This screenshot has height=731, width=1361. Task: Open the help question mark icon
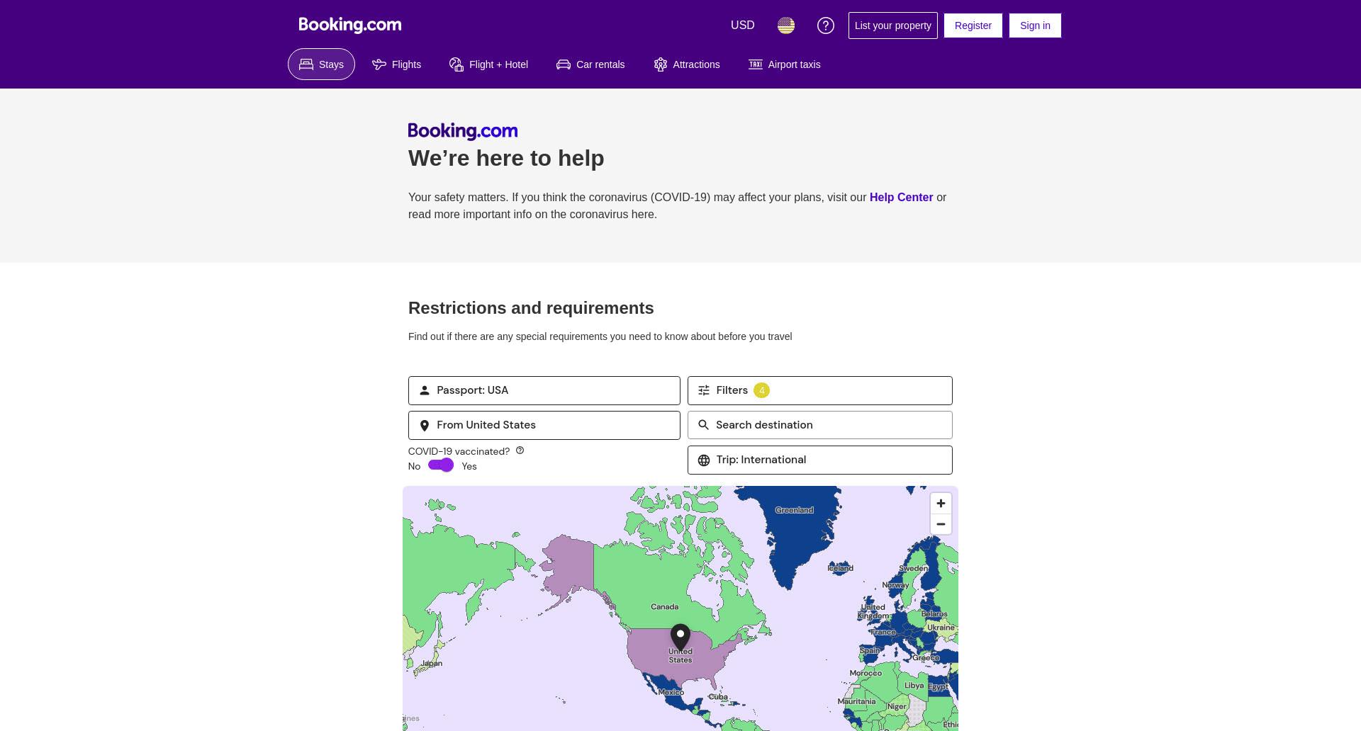(x=825, y=25)
